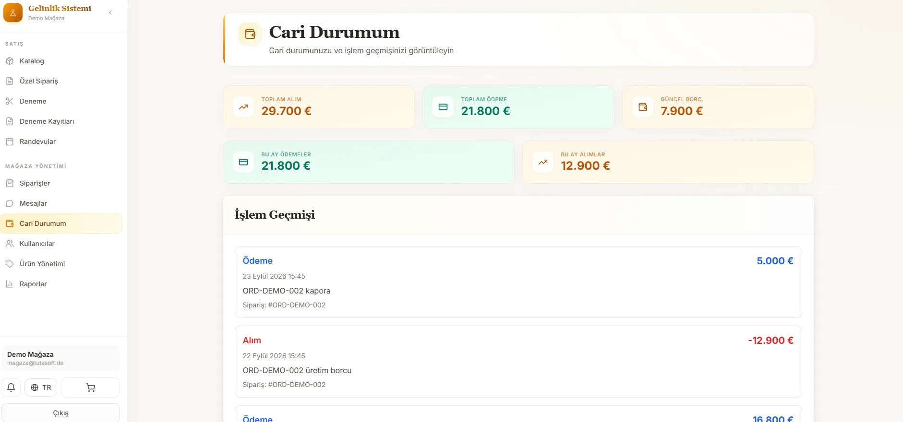Click the Deneme Kayıtları file icon
This screenshot has height=422, width=903.
[10, 121]
